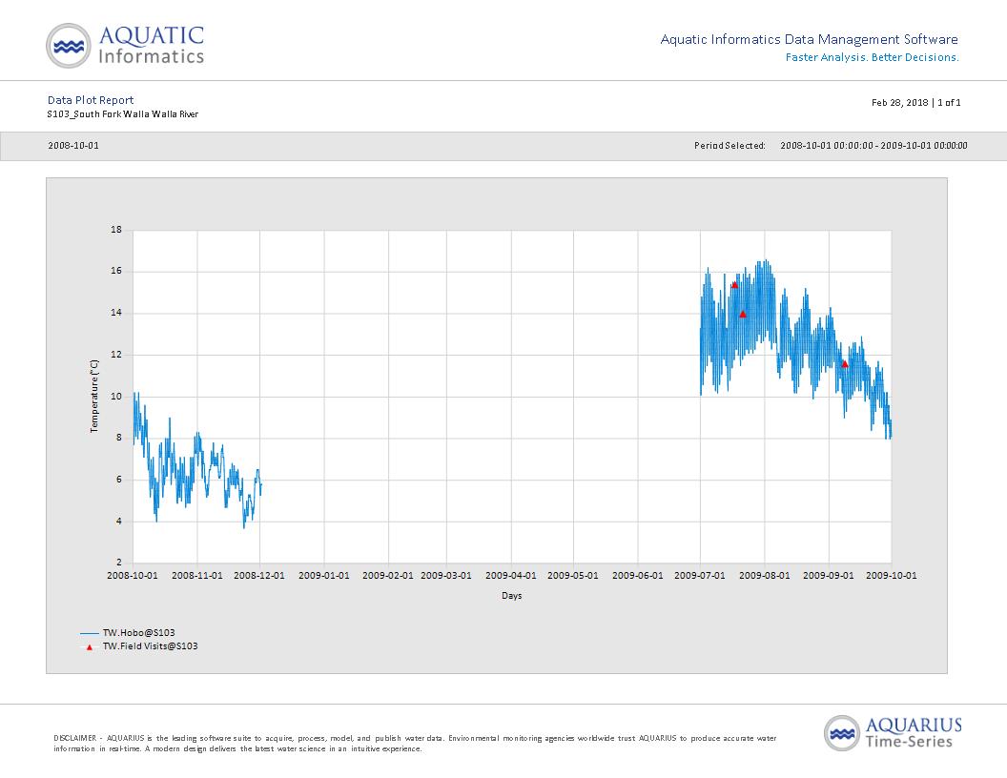Click the y-axis value '4'
1007x778 pixels.
click(119, 522)
